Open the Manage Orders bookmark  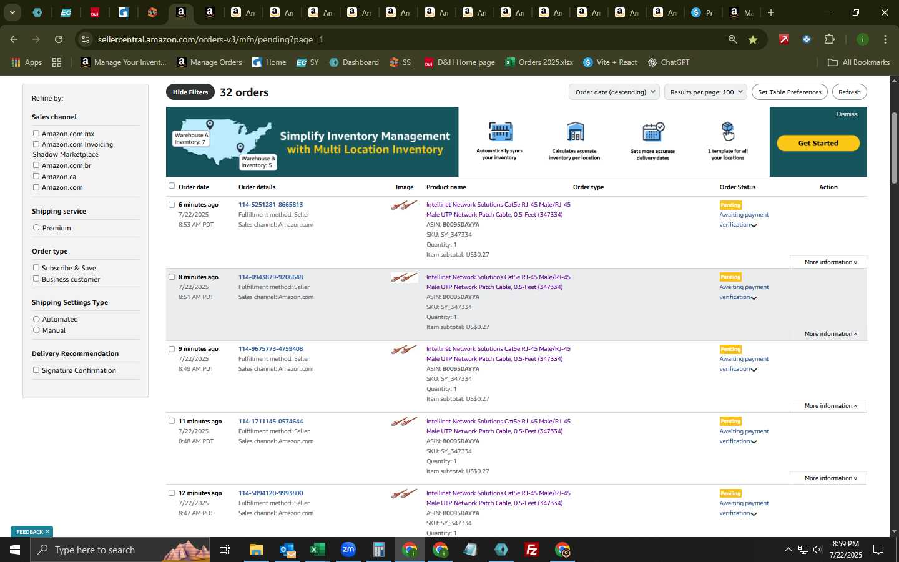(x=209, y=62)
